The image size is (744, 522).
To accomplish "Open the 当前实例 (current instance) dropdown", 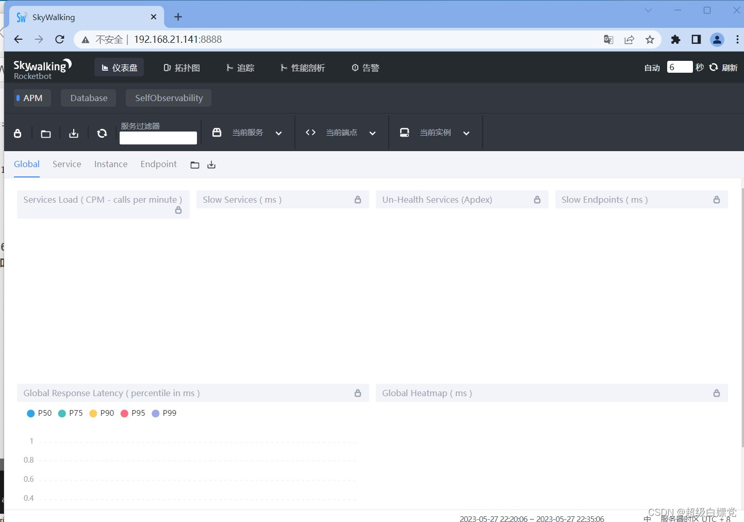I will point(466,133).
